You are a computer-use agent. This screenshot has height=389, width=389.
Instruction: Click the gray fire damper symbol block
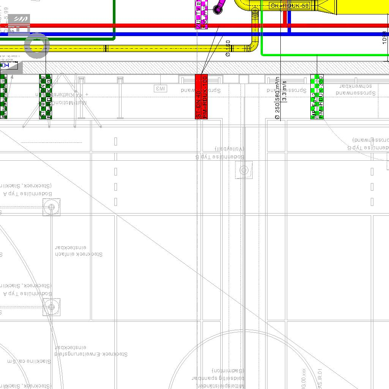[19, 24]
